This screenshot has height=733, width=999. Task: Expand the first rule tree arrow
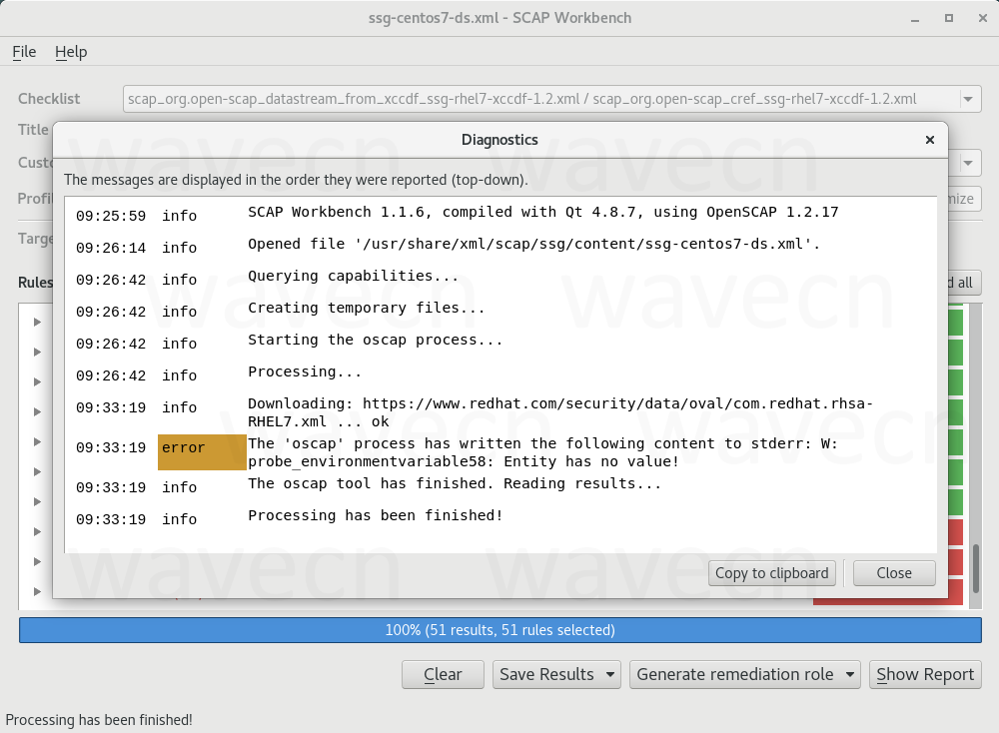(x=38, y=322)
